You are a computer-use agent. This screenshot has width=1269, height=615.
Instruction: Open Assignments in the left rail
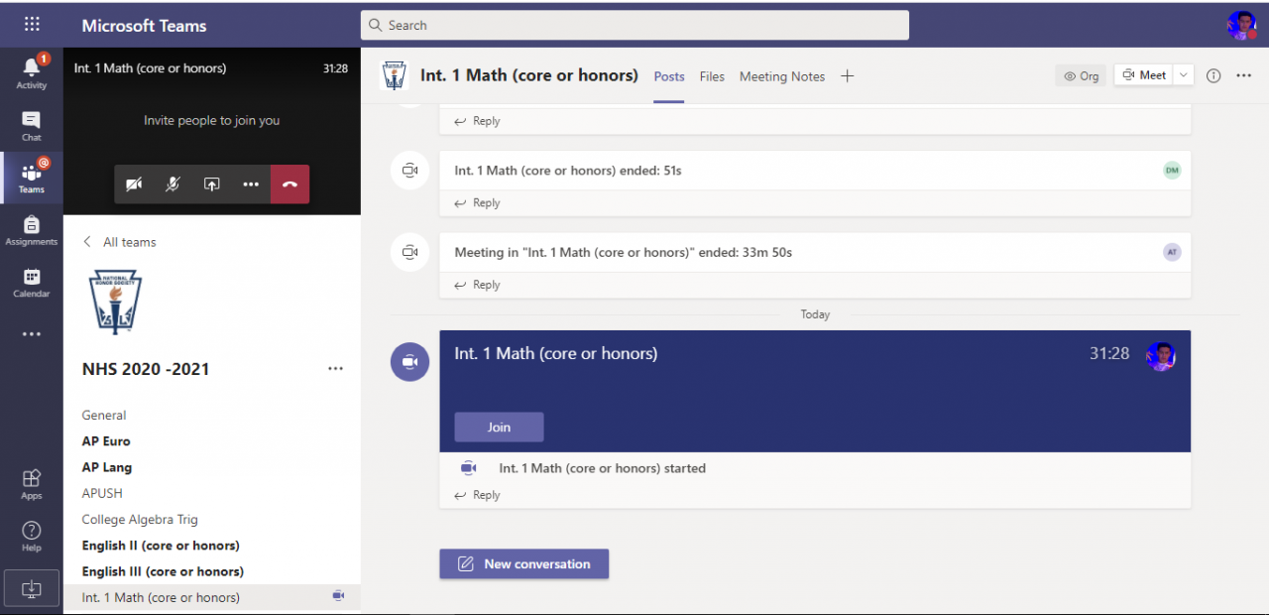32,230
